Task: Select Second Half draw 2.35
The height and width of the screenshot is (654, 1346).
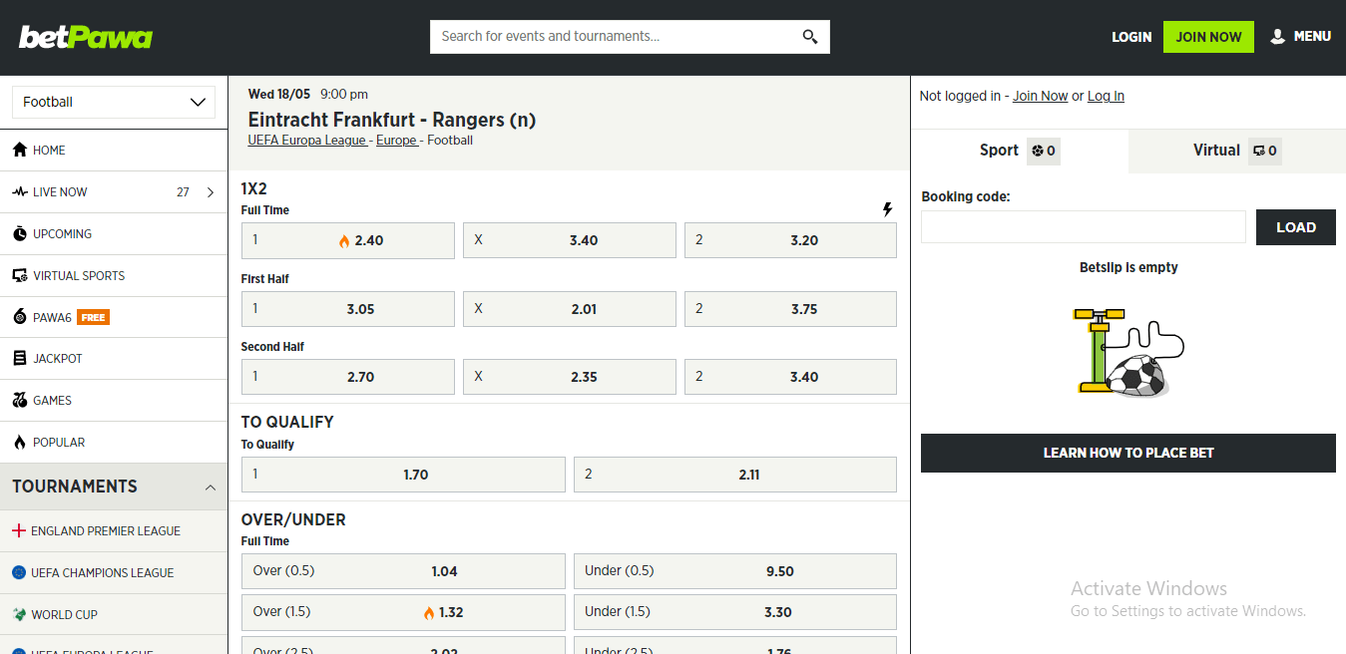Action: [569, 377]
